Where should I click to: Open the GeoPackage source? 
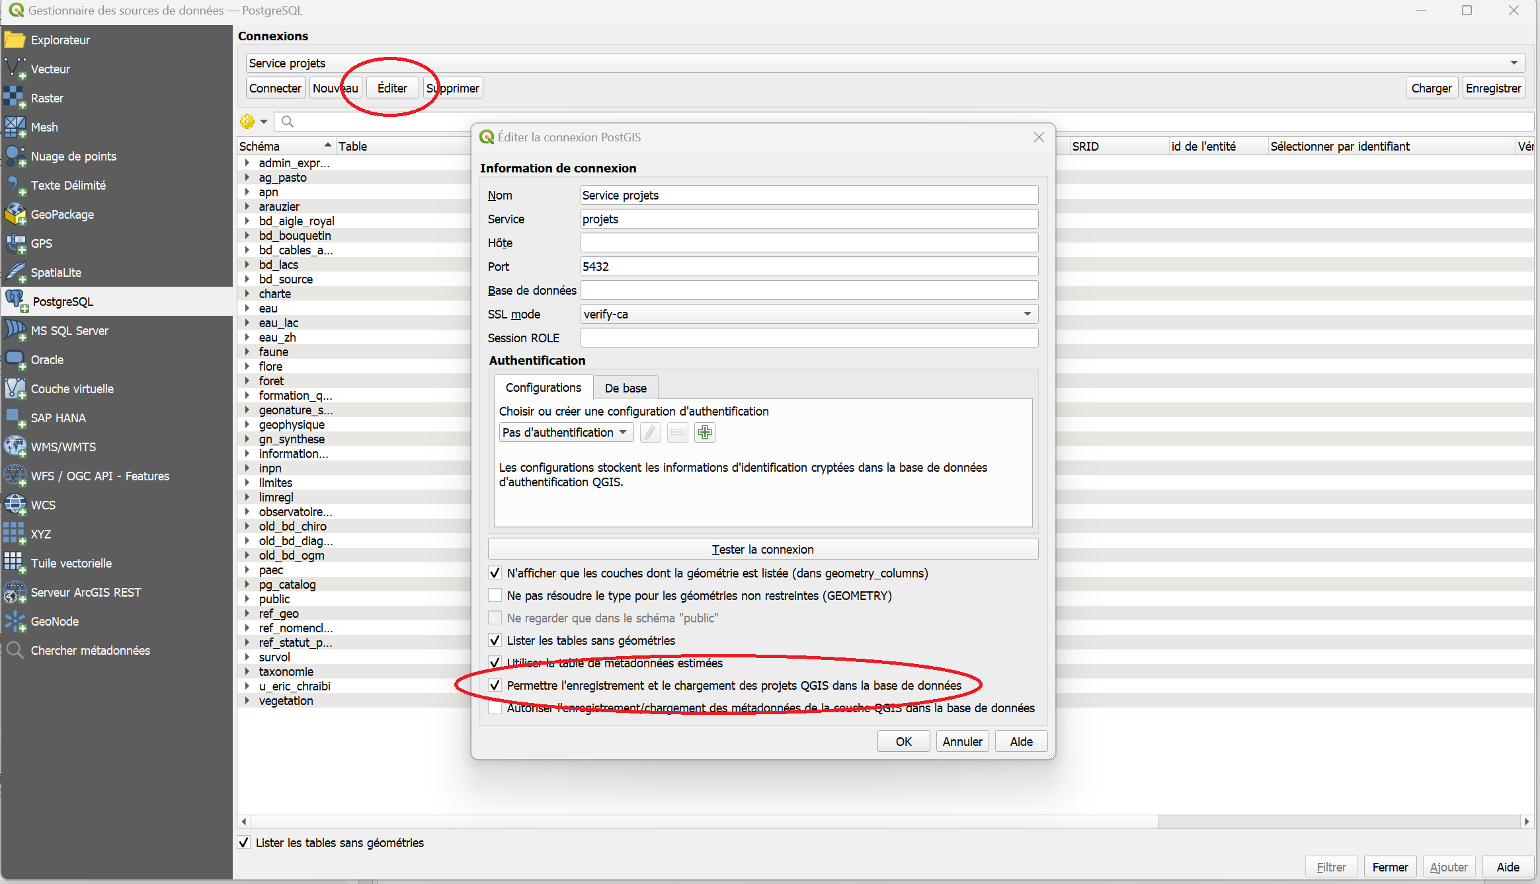[x=116, y=214]
